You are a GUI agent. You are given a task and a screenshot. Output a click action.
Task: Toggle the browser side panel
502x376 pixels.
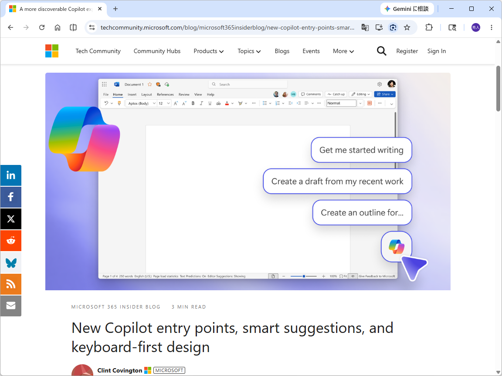pos(73,27)
